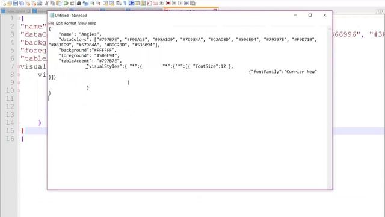
Task: Open the Edit menu in Notepad
Action: click(59, 23)
